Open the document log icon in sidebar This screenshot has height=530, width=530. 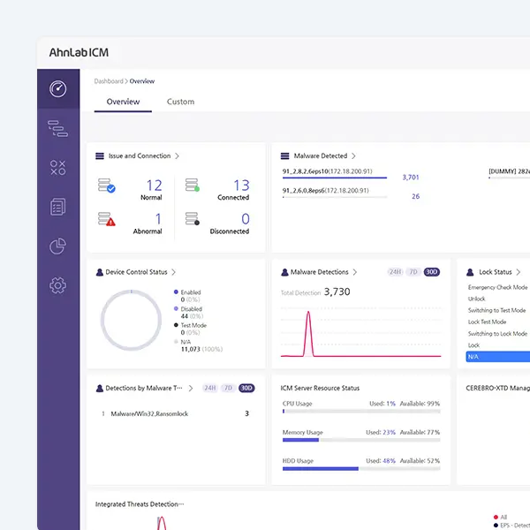coord(57,207)
